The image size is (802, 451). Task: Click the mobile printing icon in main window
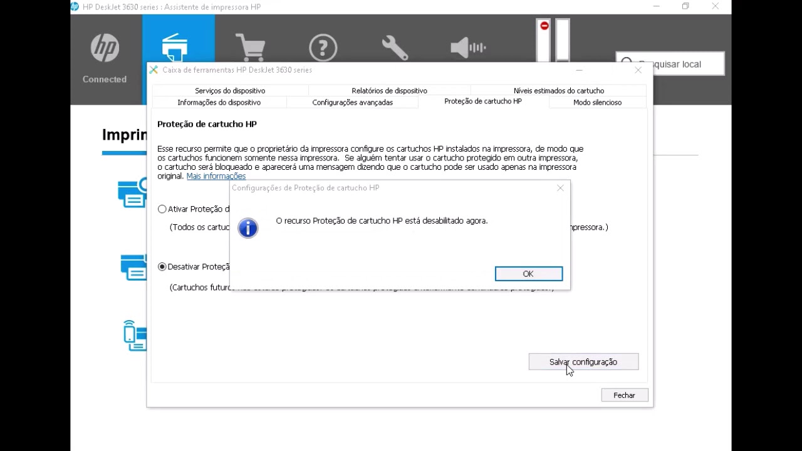coord(135,336)
